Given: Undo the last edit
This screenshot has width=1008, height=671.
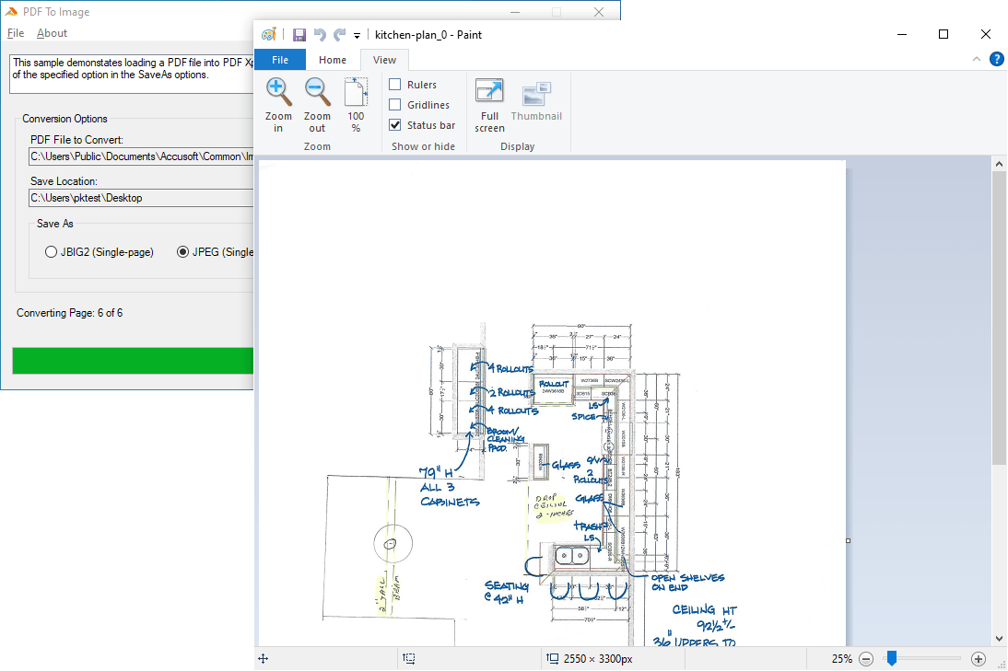Looking at the screenshot, I should pos(319,34).
